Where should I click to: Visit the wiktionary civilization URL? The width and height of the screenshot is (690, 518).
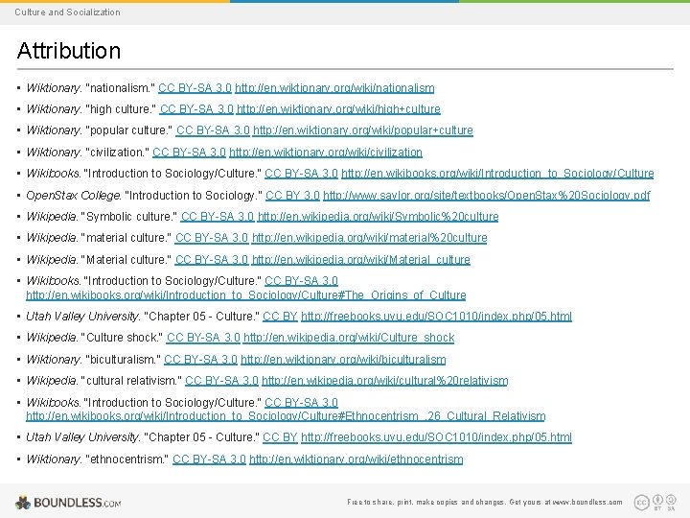click(326, 153)
